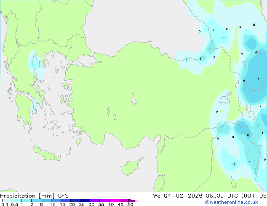Select the 5–10 mm legend color swatch
This screenshot has width=267, height=206.
(x=46, y=201)
